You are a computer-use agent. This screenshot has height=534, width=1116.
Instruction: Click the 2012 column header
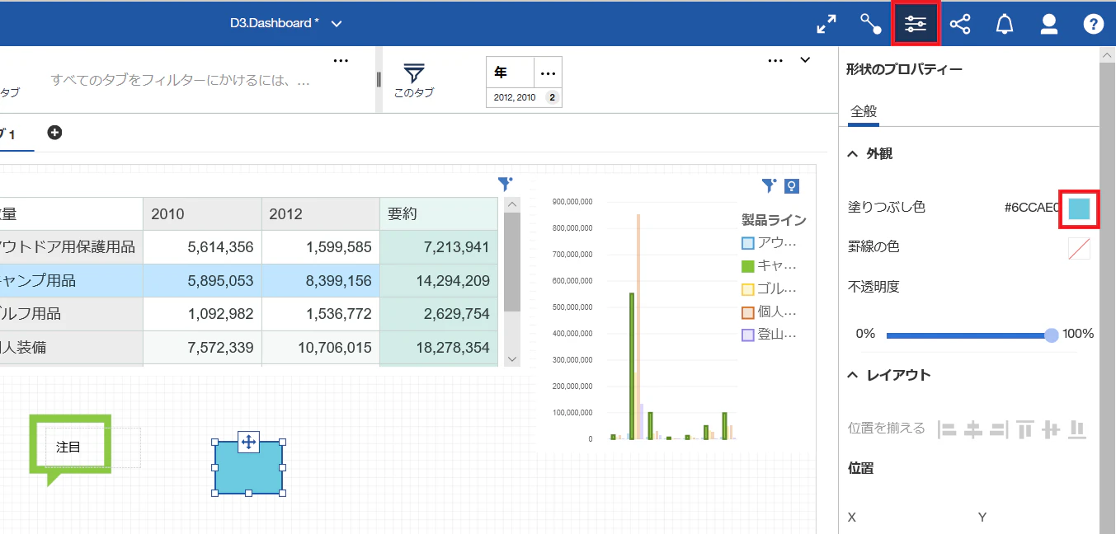[321, 213]
